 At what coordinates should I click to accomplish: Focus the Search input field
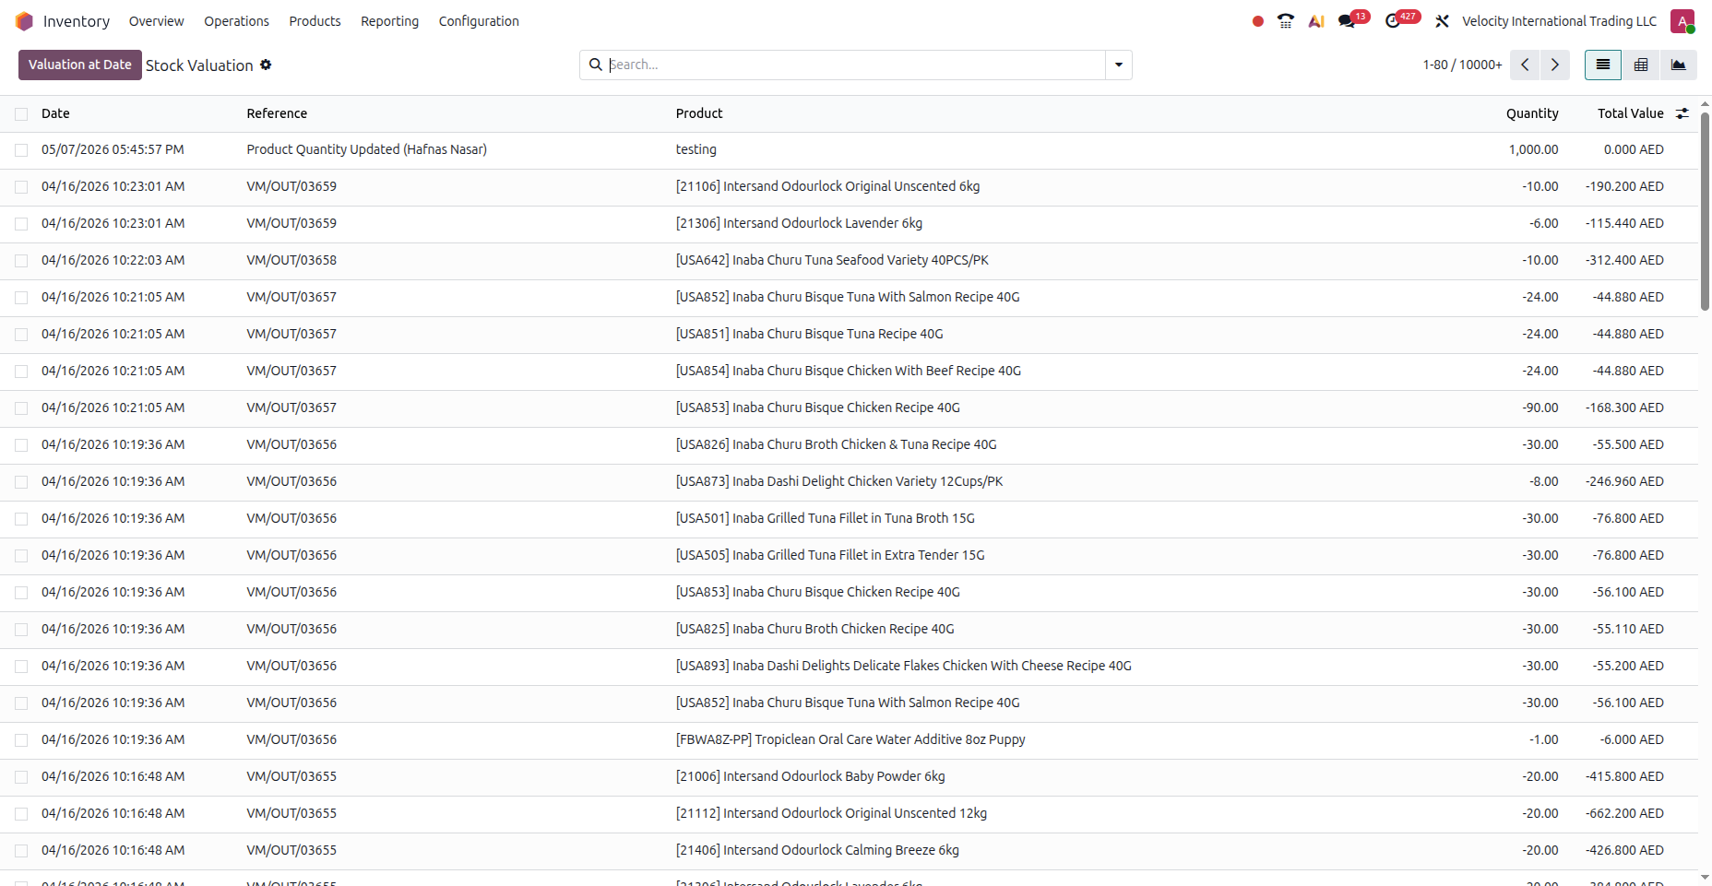(856, 65)
